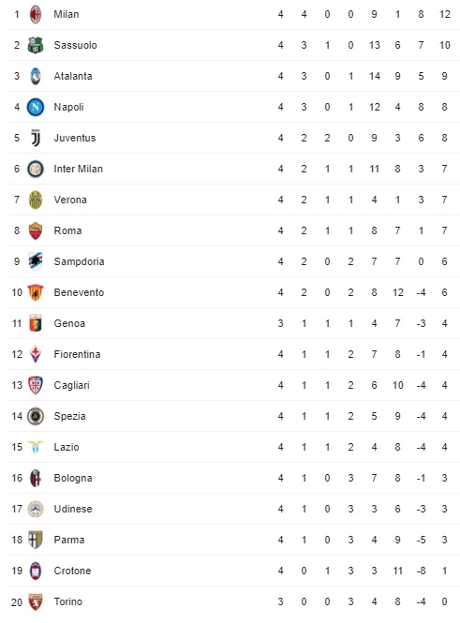The height and width of the screenshot is (623, 460).
Task: Click the Napoli blue N logo
Action: pos(36,107)
